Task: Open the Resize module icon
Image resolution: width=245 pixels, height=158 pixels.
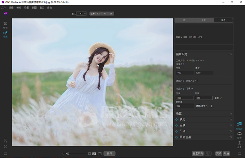Action: 239,125
